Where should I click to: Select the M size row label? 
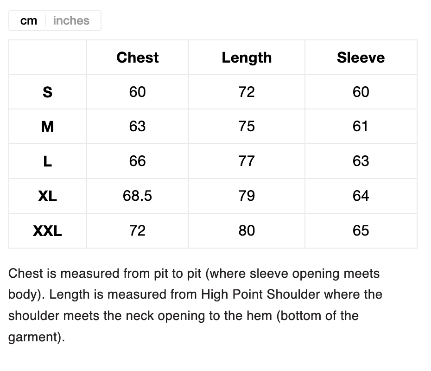tap(47, 127)
